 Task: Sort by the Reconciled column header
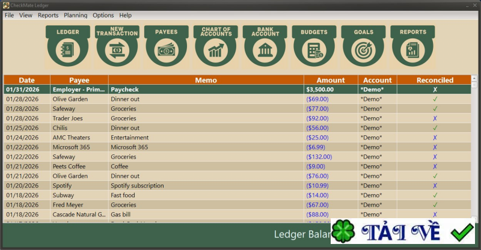[435, 80]
